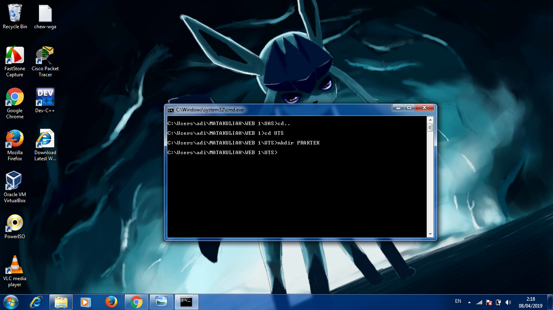This screenshot has height=310, width=553.
Task: Click the cmd scrollbar thumb
Action: (x=430, y=128)
